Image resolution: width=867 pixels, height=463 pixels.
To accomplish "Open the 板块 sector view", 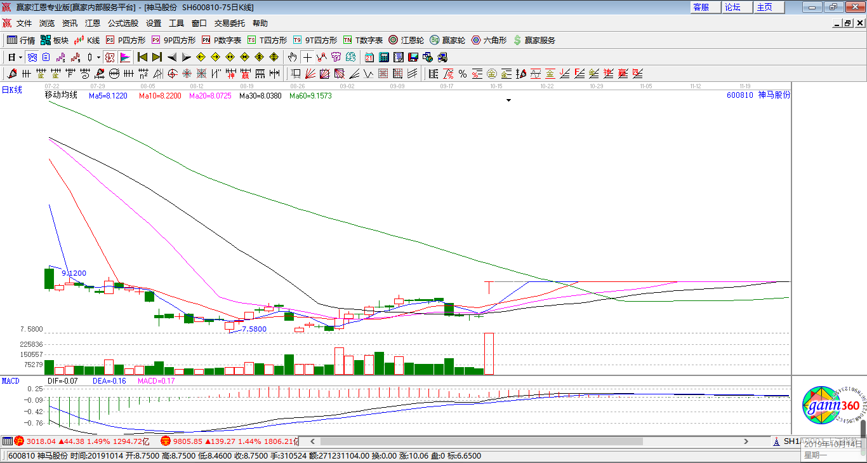I will (55, 40).
